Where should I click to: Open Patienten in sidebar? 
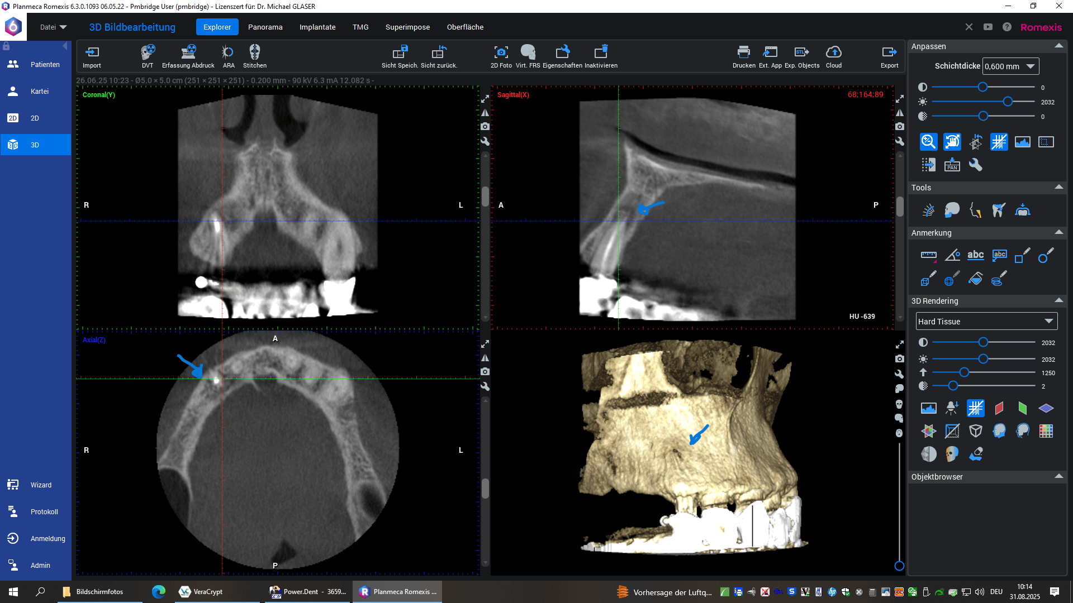tap(36, 64)
